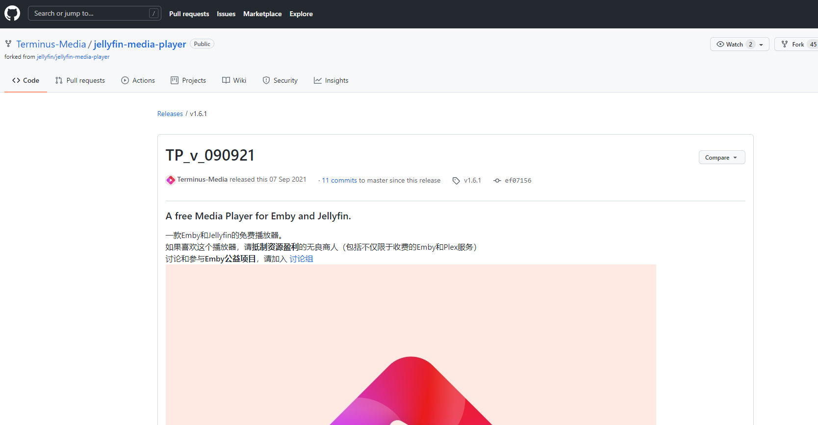Open the Wiki tab

click(234, 80)
